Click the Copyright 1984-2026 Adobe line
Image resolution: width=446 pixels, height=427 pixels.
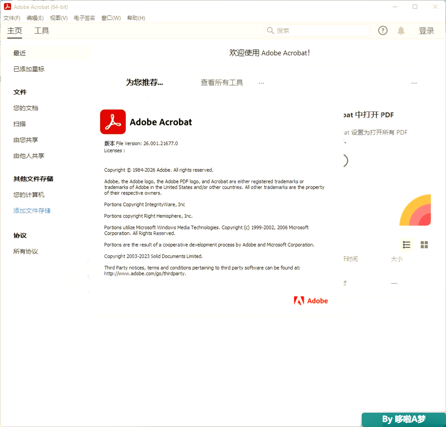pos(159,170)
